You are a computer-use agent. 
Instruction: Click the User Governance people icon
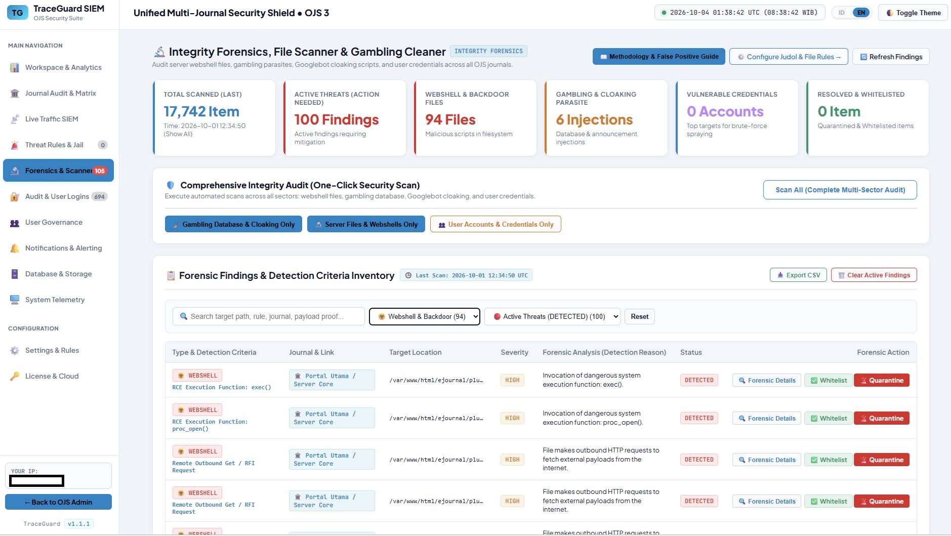15,222
